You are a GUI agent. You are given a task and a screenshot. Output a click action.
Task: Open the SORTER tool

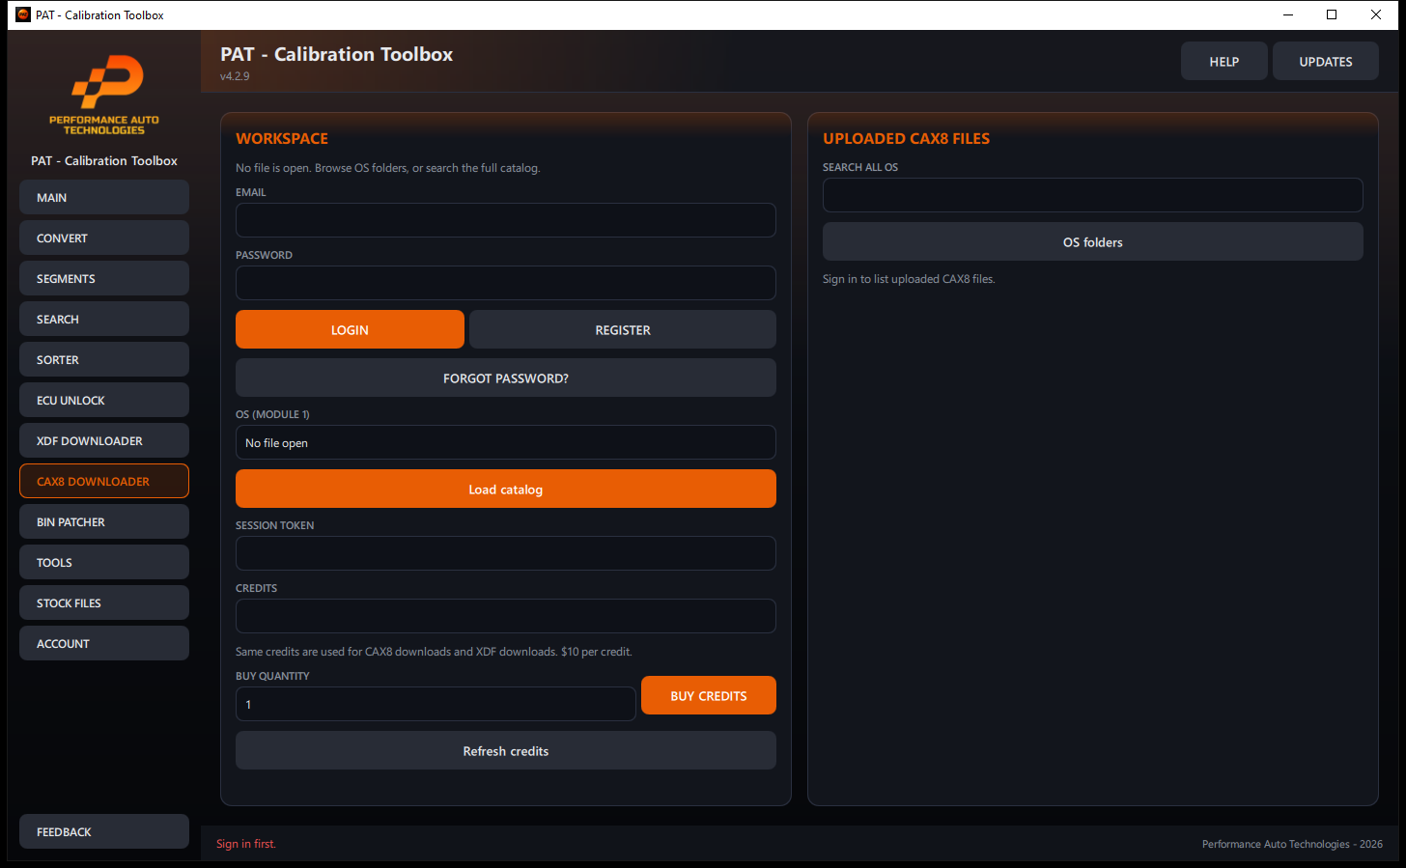tap(104, 359)
